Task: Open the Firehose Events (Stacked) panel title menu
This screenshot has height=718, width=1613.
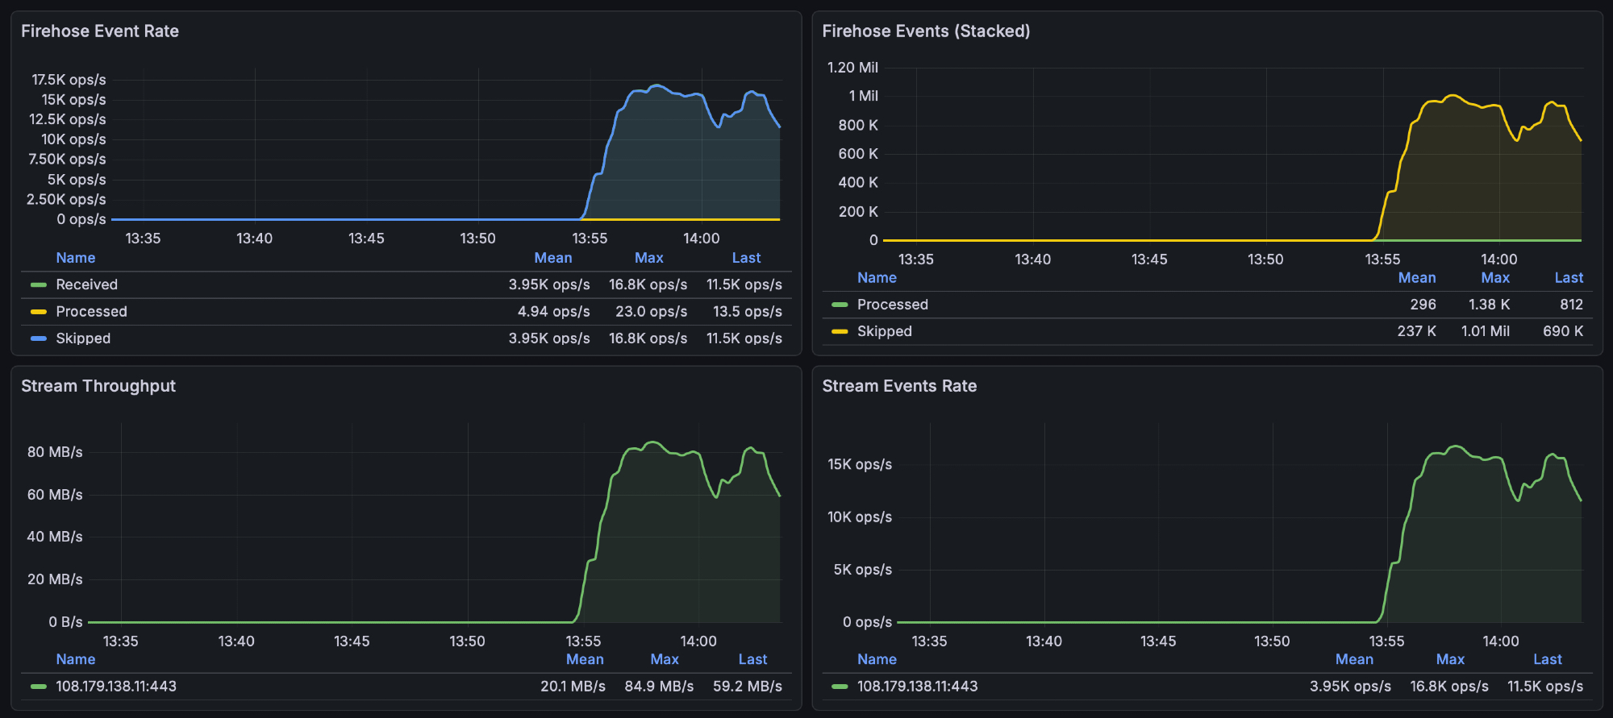Action: 926,31
